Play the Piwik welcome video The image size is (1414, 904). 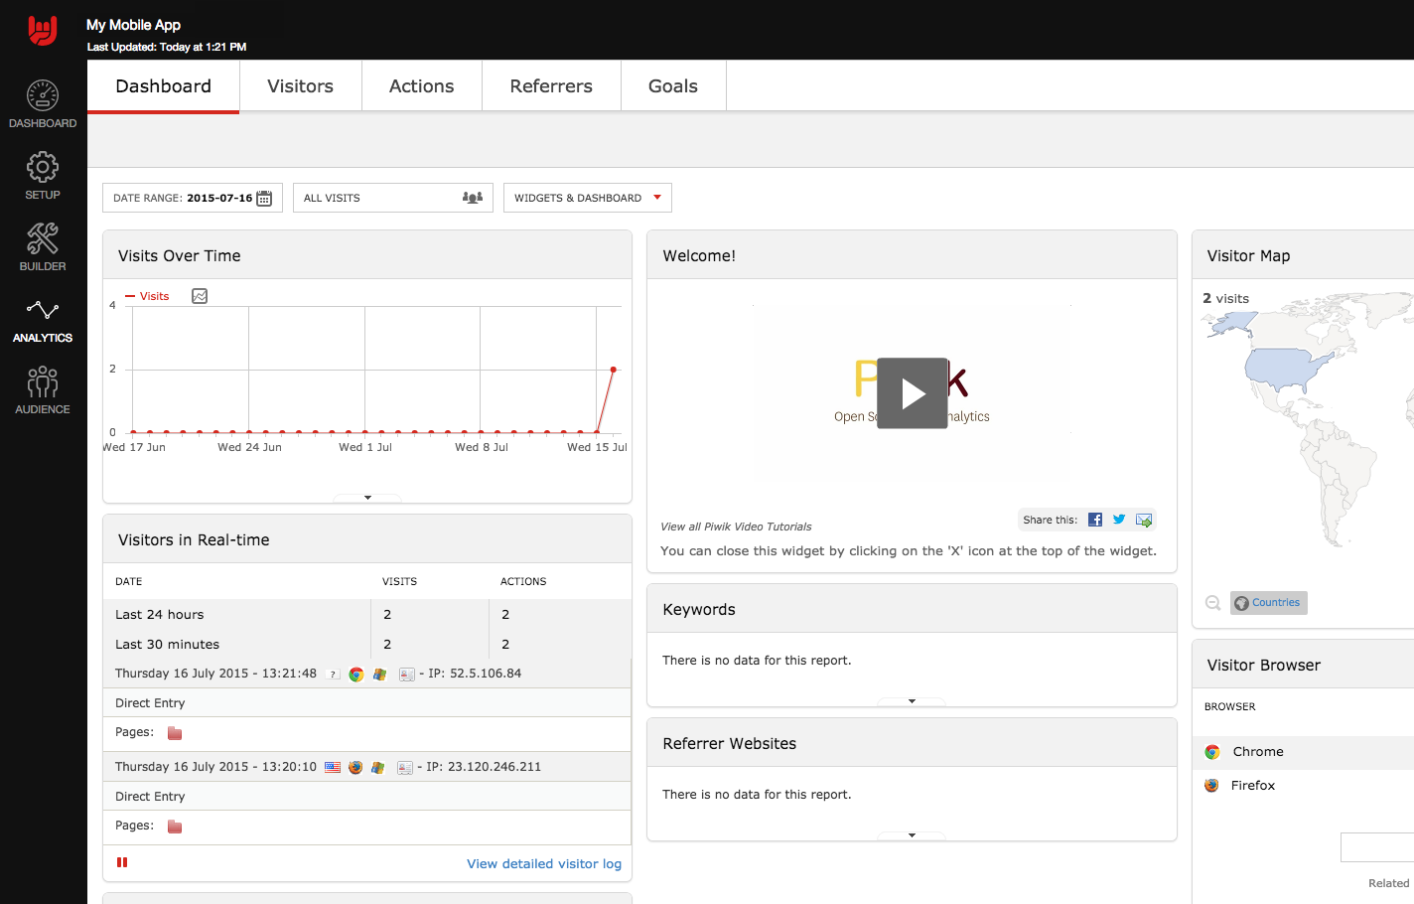click(912, 393)
